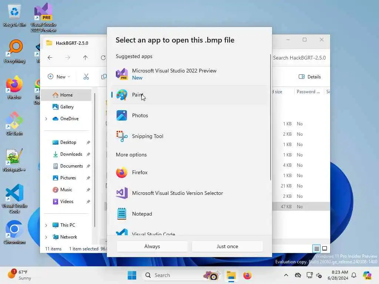Click the Cut scissors icon

(86, 77)
